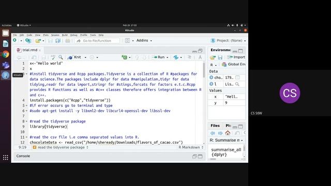Expand the l list object arrow
The image size is (331, 186).
point(212,84)
